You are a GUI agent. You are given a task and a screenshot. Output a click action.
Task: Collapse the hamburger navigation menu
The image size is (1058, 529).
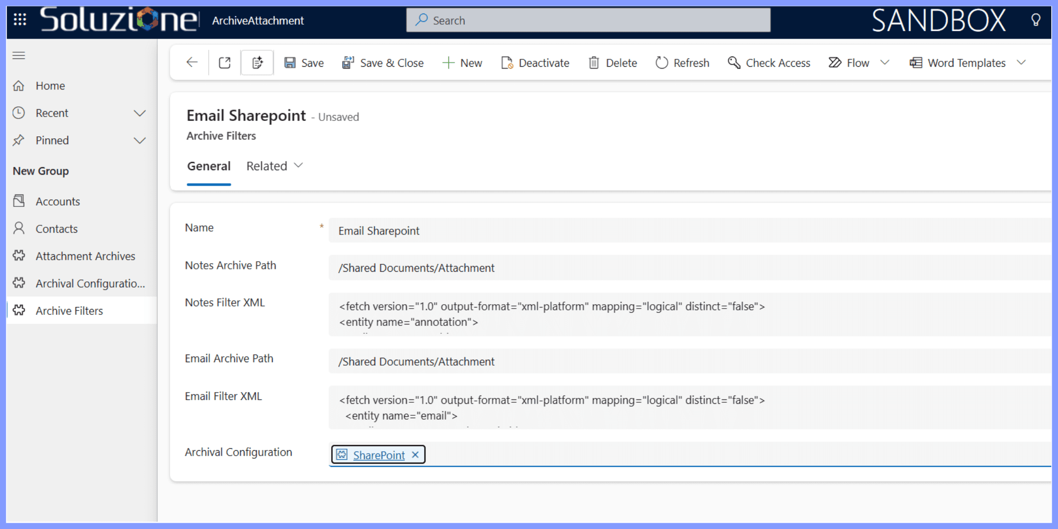click(x=19, y=56)
